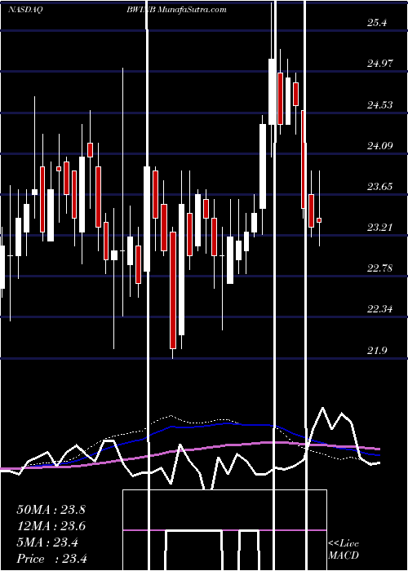This screenshot has height=571, width=408.
Task: Click the 25.4 price axis label
Action: 377,23
